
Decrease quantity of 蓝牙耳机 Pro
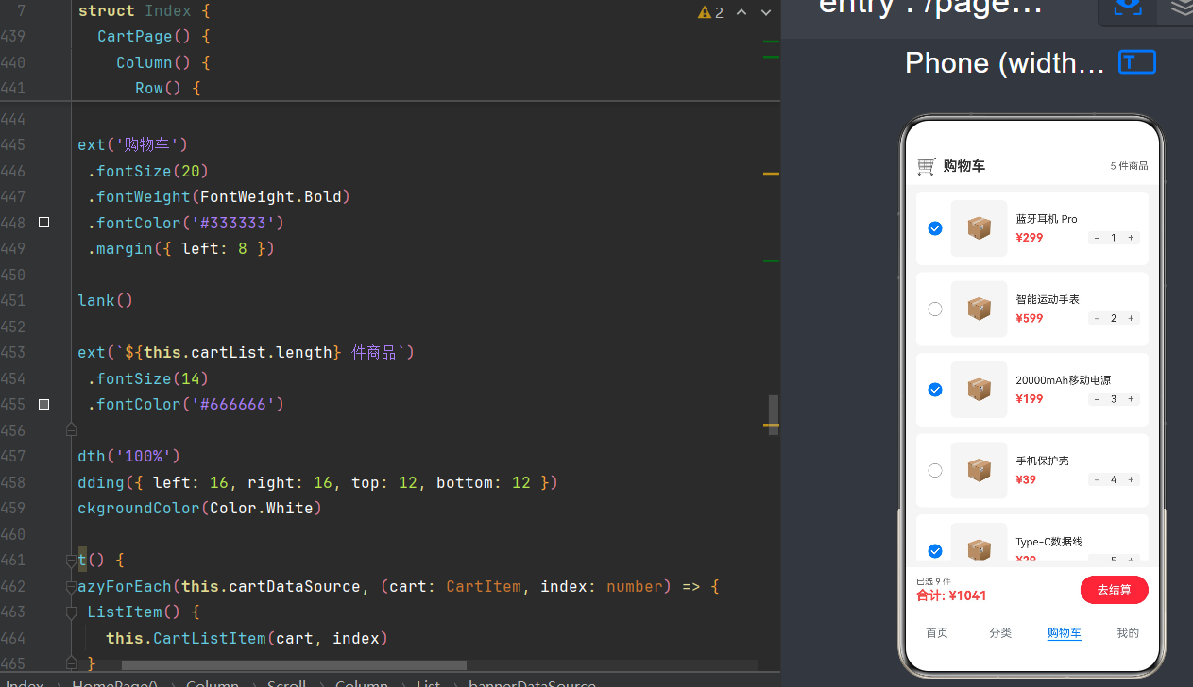tap(1097, 238)
